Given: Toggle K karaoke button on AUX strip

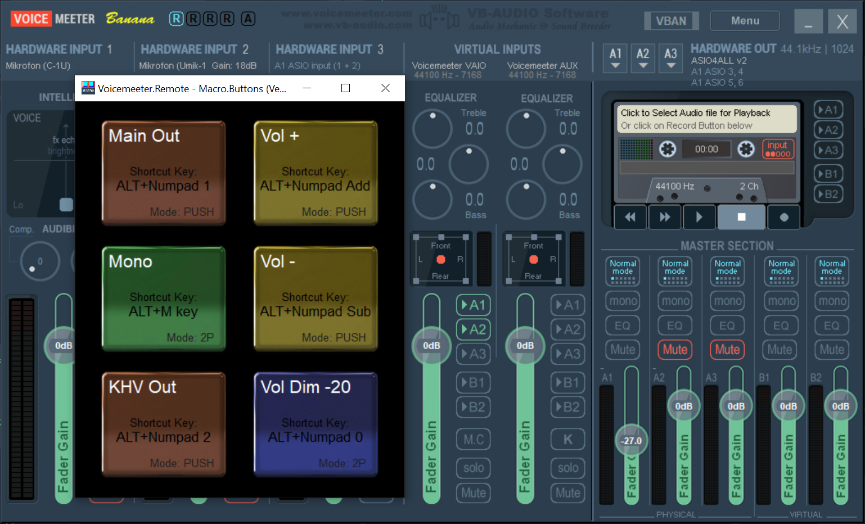Looking at the screenshot, I should point(568,440).
